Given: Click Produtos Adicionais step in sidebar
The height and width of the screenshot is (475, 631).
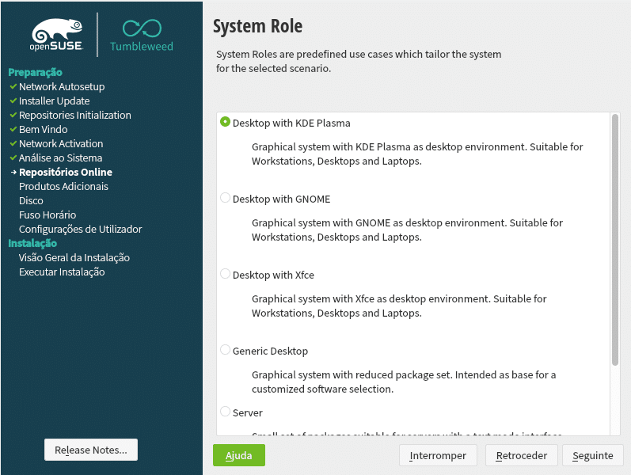Looking at the screenshot, I should click(63, 186).
